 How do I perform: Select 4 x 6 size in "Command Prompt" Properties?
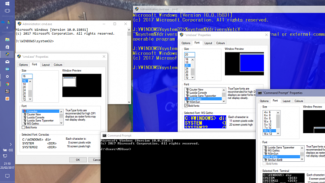(270, 112)
